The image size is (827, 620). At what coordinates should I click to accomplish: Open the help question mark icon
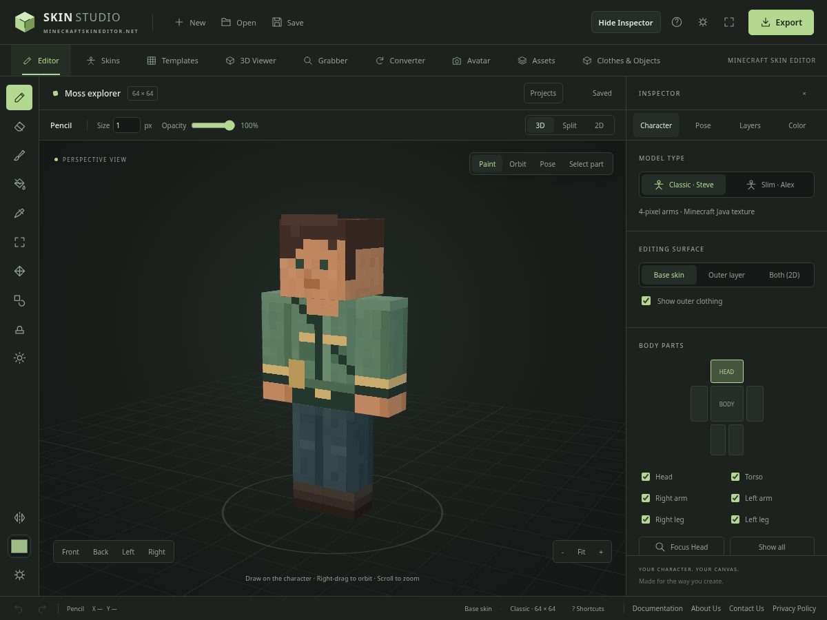tap(677, 22)
